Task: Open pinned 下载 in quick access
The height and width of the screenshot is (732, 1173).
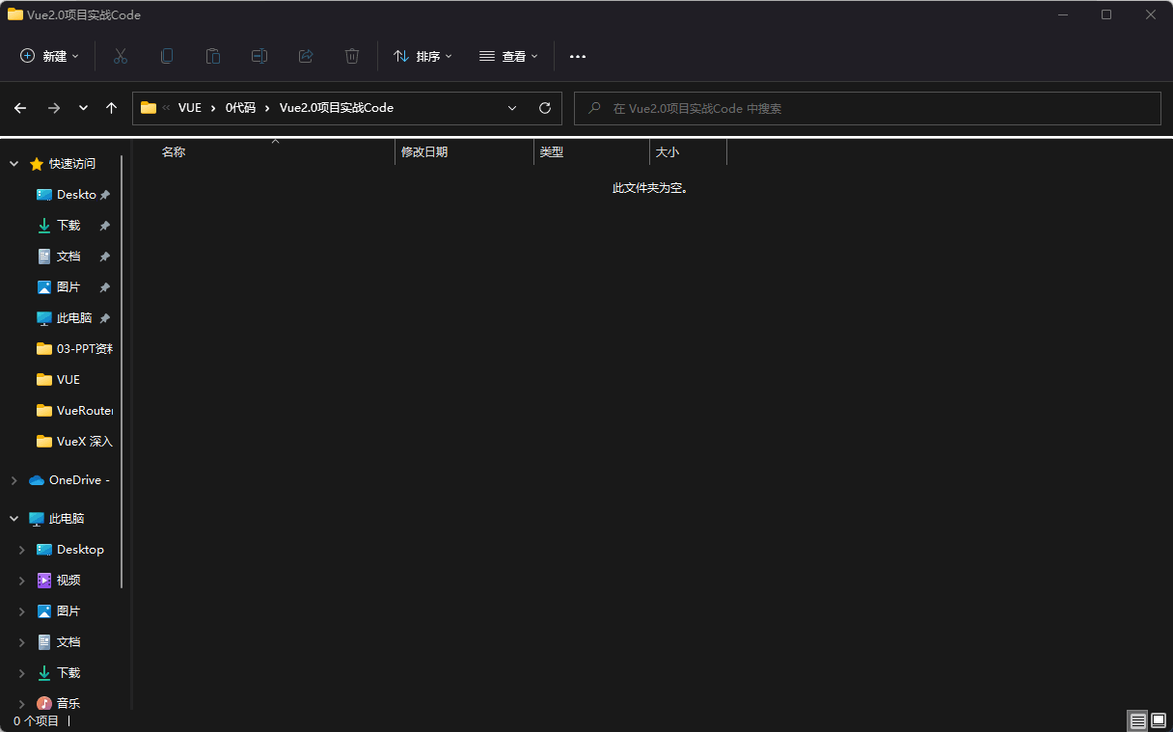Action: point(68,226)
